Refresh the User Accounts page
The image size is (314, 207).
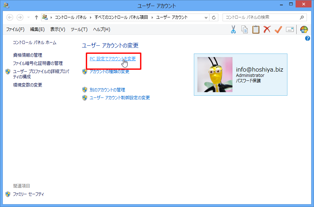click(x=214, y=17)
